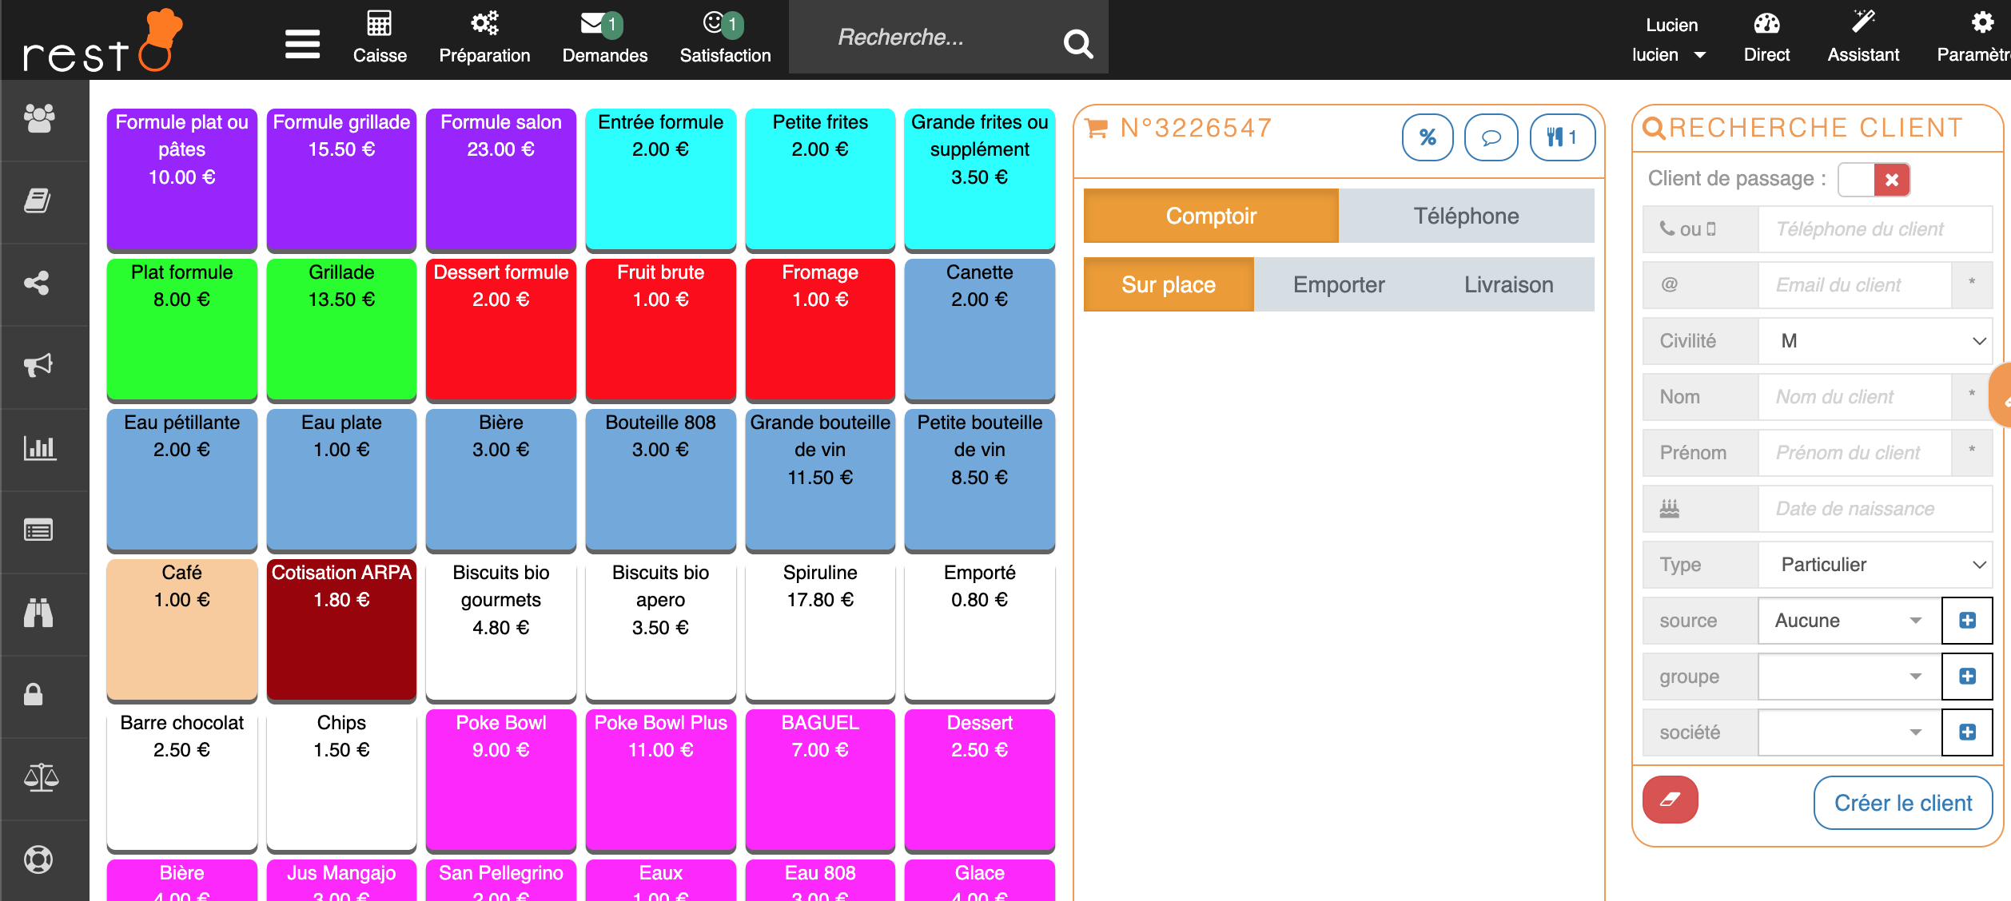Click the cutlery covers count icon

1562,137
